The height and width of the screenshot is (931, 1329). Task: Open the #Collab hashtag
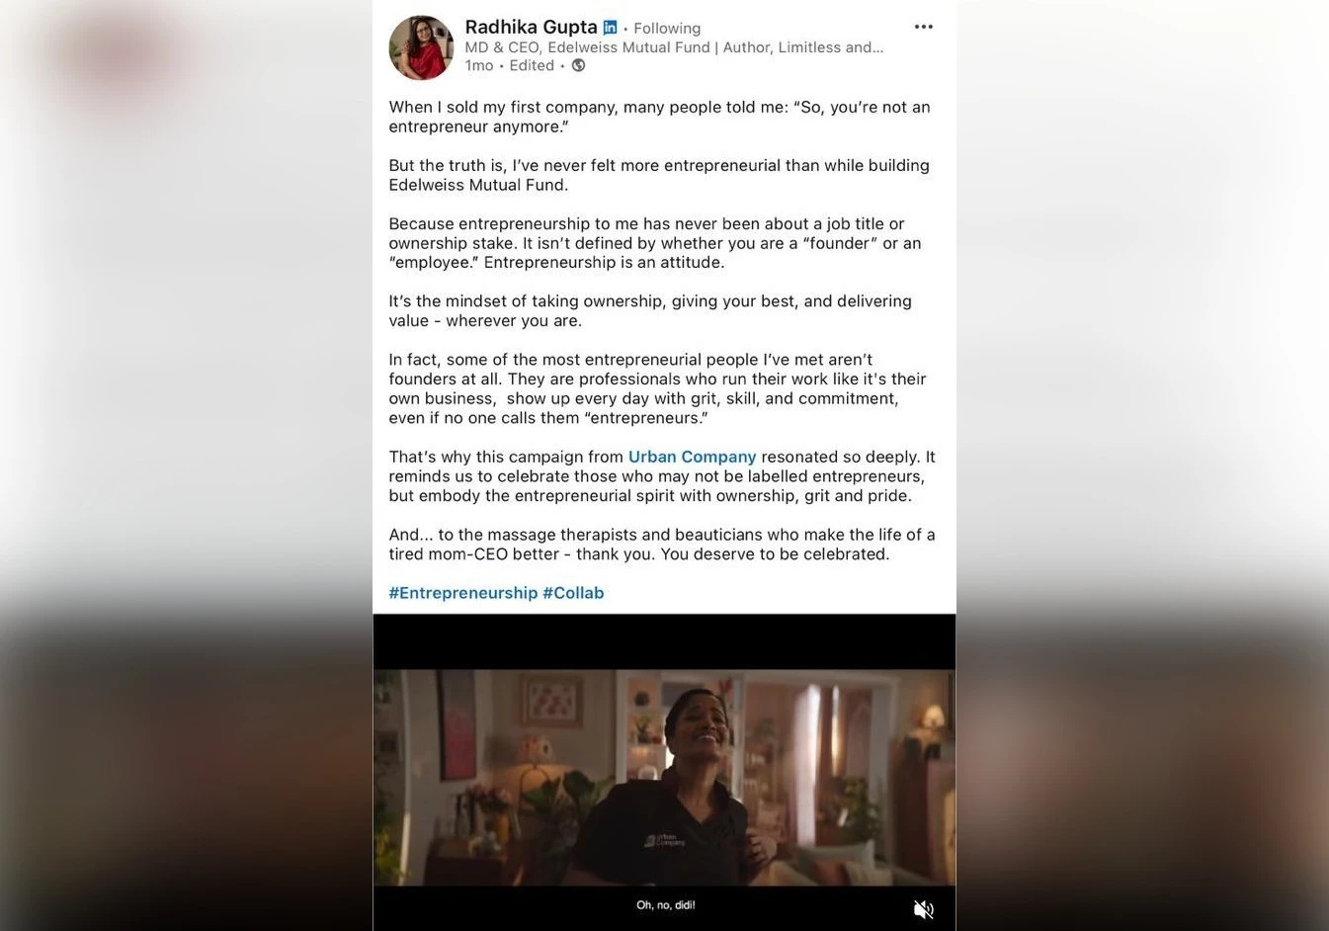[573, 593]
